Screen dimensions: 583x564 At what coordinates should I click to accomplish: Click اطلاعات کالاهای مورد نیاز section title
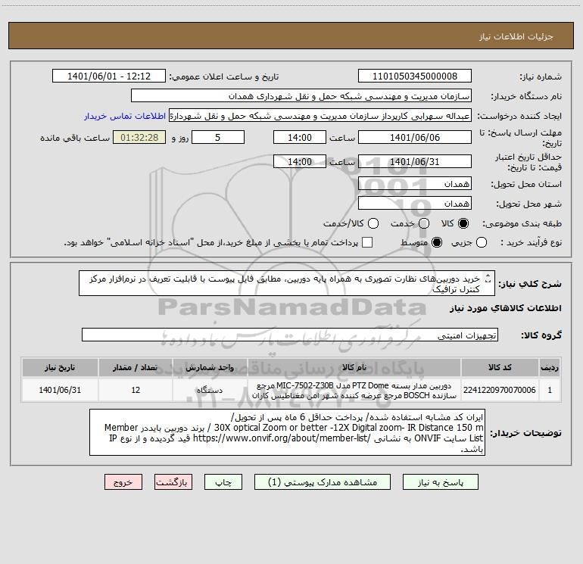pyautogui.click(x=505, y=308)
